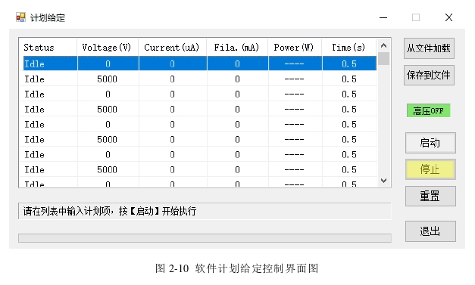Click the 保存到文件 button
Screen dimensions: 475x285
(429, 76)
